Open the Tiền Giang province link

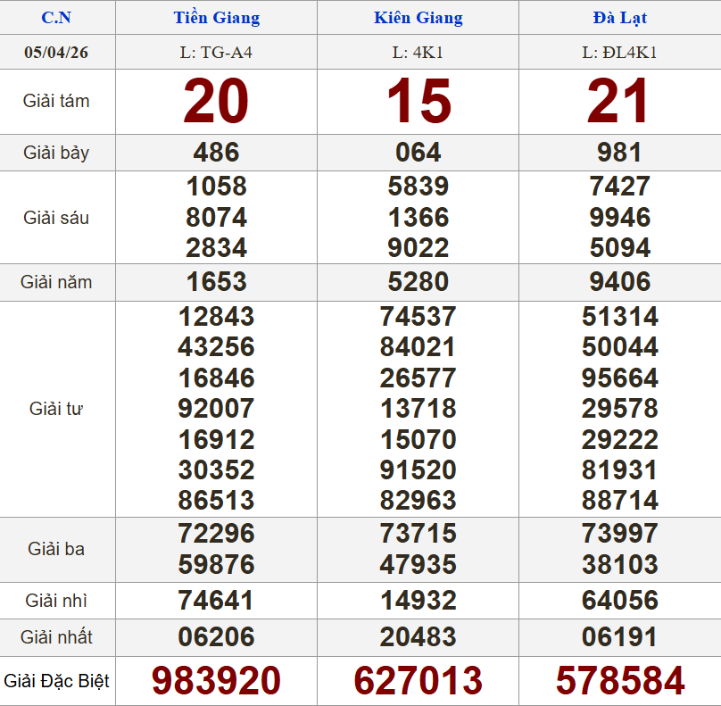tap(216, 18)
